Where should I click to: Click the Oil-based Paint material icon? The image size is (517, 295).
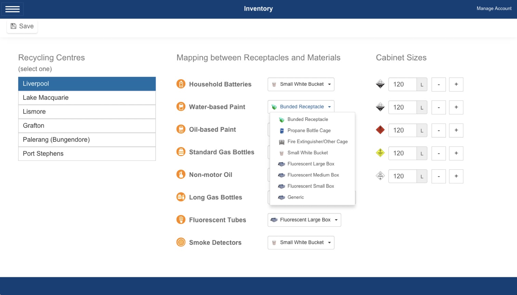(181, 129)
